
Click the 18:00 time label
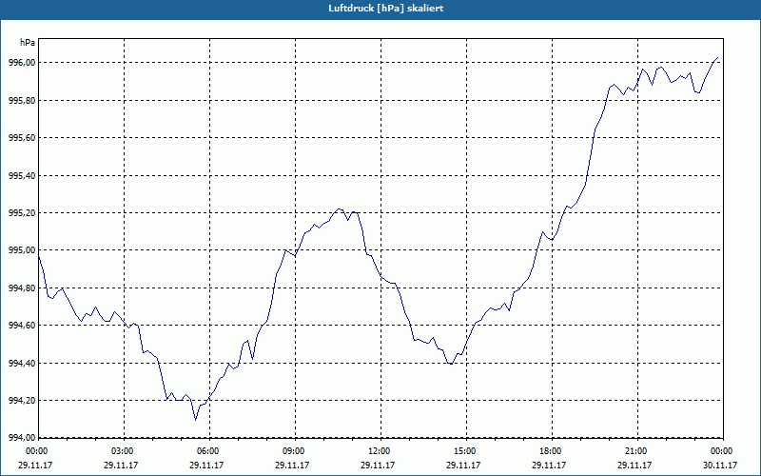pos(551,451)
